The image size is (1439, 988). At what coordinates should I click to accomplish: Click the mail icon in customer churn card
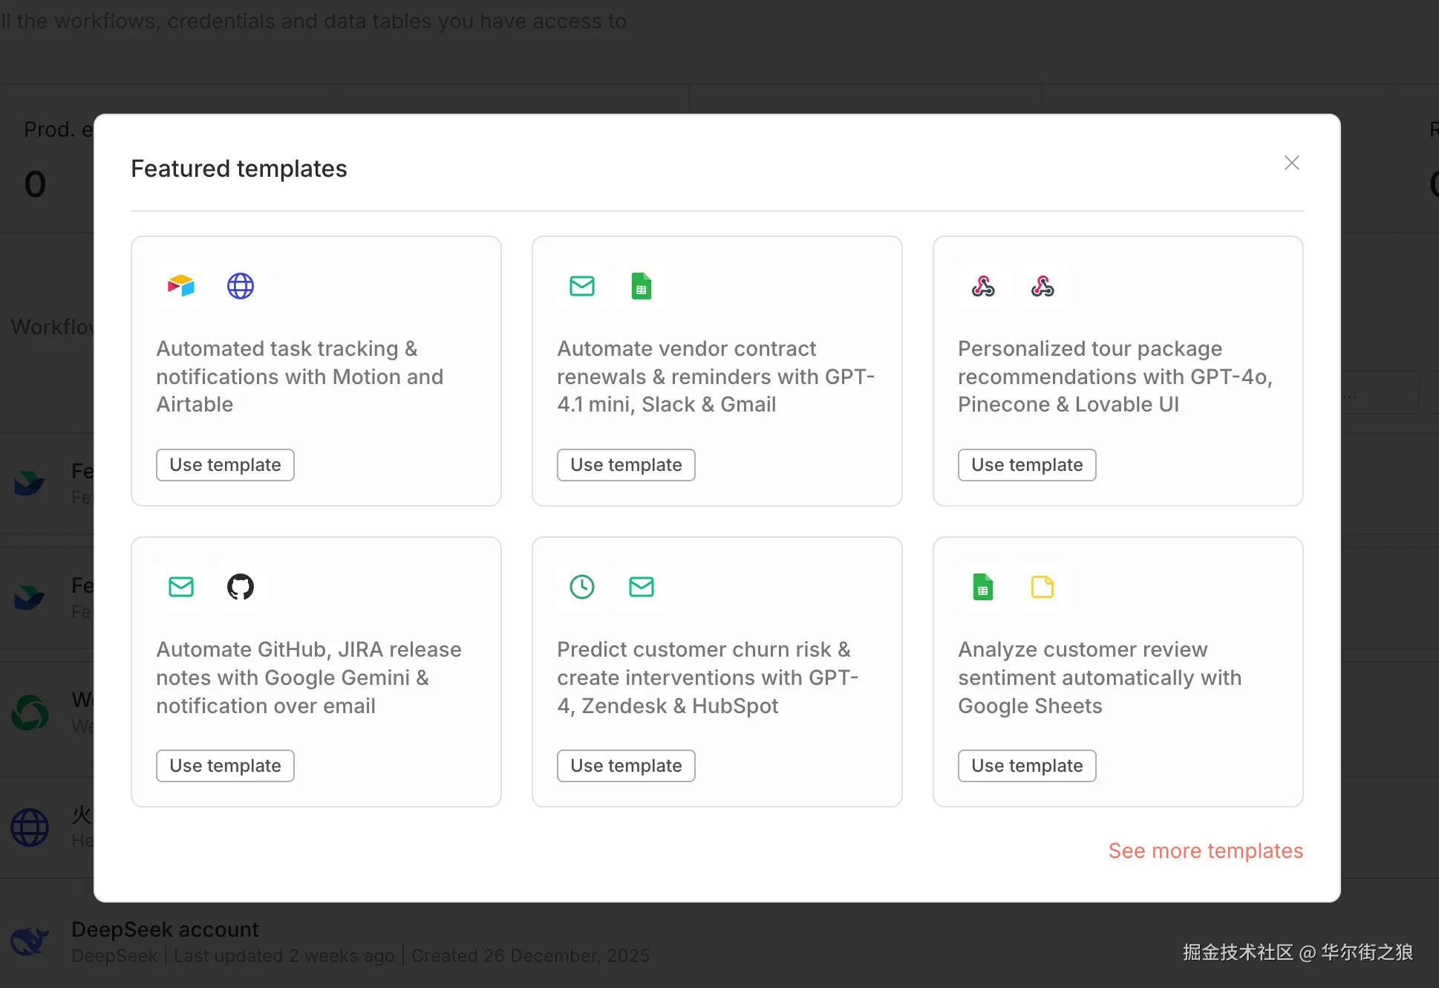pyautogui.click(x=642, y=587)
